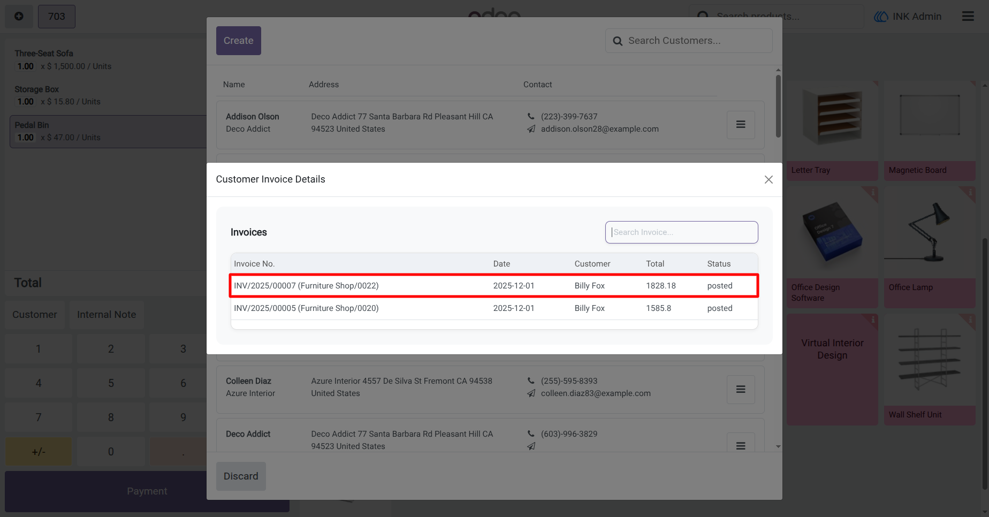Click phone icon beside (255)-595-8393
This screenshot has width=989, height=517.
[531, 381]
